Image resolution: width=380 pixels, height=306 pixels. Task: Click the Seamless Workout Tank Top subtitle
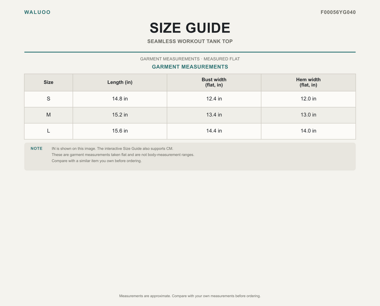tap(190, 42)
